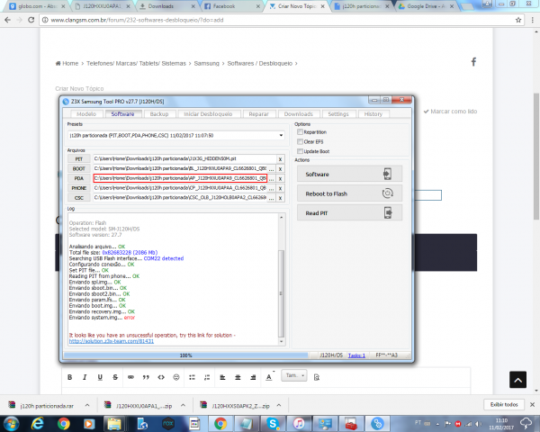
Task: Insert a code block with the brackets icon
Action: point(161,377)
